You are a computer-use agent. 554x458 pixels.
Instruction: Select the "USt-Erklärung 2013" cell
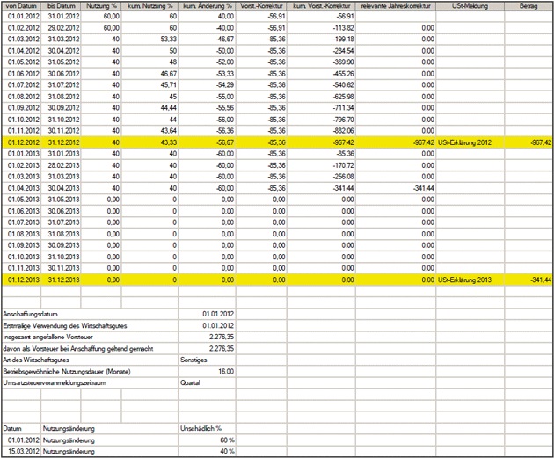[x=471, y=279]
